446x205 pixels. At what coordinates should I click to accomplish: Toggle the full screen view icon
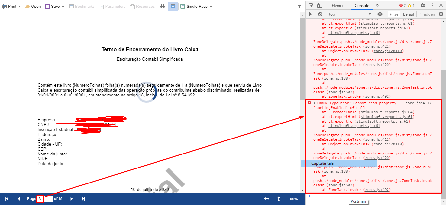pos(173,6)
